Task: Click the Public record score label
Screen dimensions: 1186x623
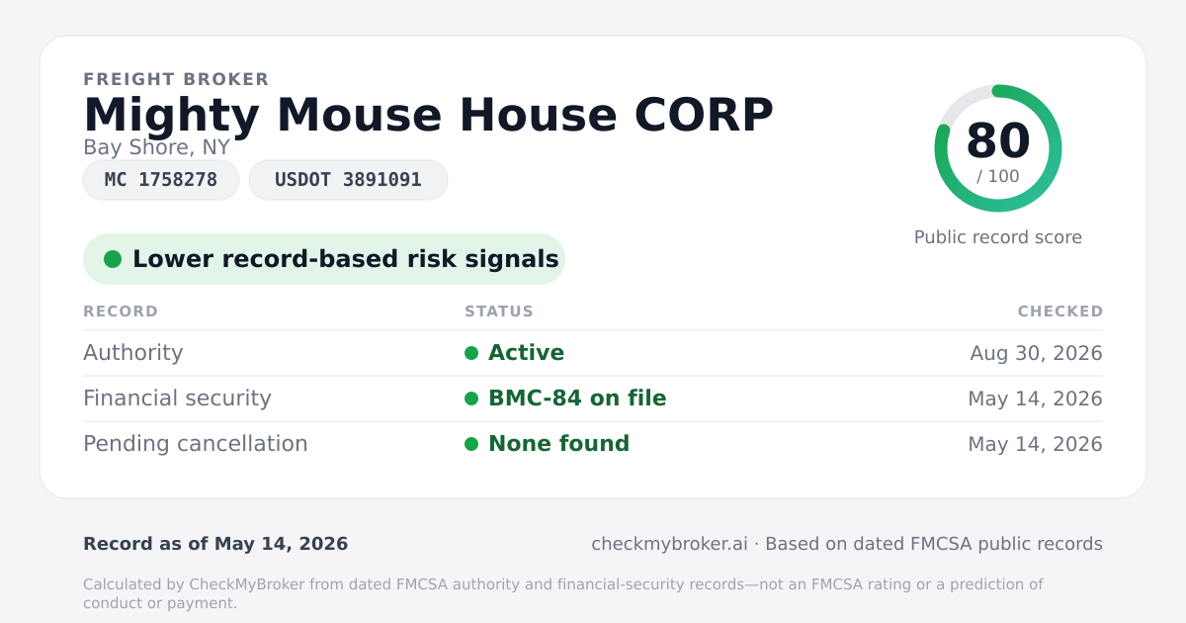Action: pyautogui.click(x=998, y=237)
